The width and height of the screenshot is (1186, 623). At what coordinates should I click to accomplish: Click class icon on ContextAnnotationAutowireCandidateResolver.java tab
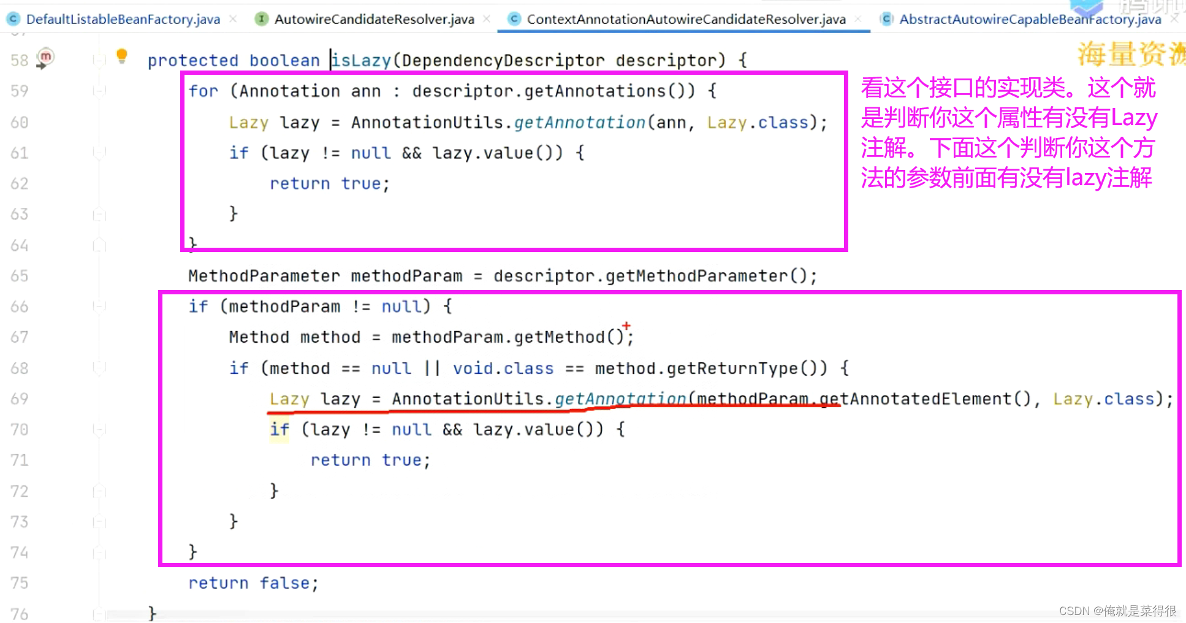tap(514, 19)
